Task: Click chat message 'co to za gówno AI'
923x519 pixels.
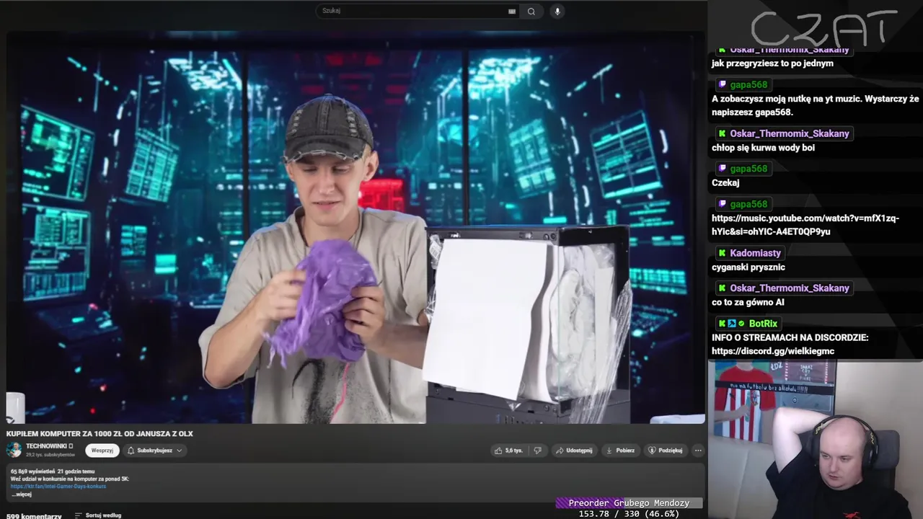Action: [748, 303]
